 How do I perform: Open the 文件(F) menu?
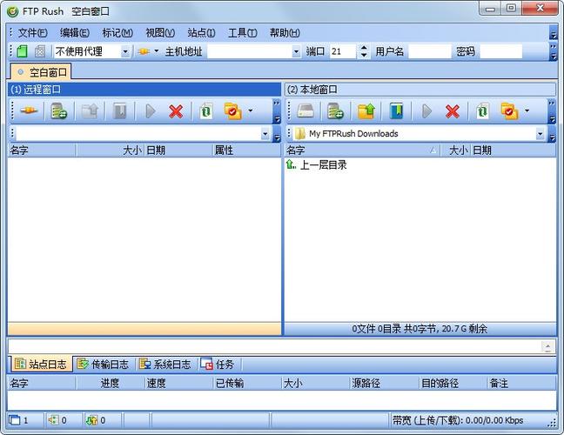[x=33, y=33]
